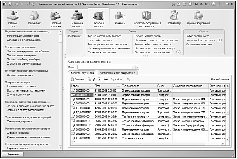237x159 pixels.
Task: Click the favorites star in title bar
Action: click(33, 4)
